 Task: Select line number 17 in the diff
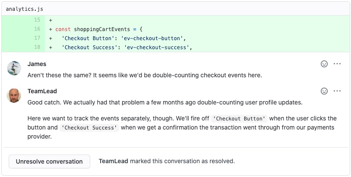tap(37, 38)
